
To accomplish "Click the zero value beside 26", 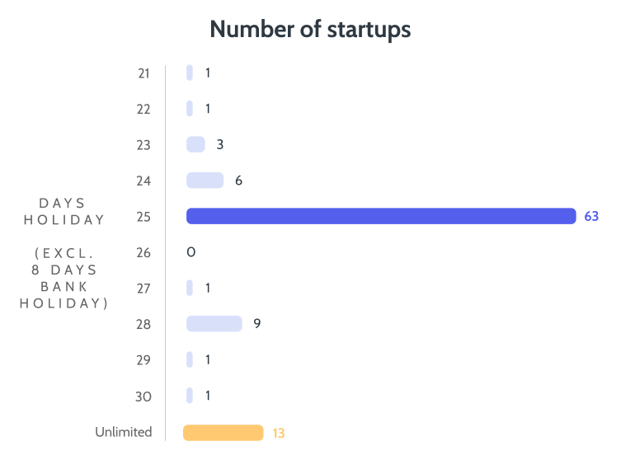I will pyautogui.click(x=191, y=252).
